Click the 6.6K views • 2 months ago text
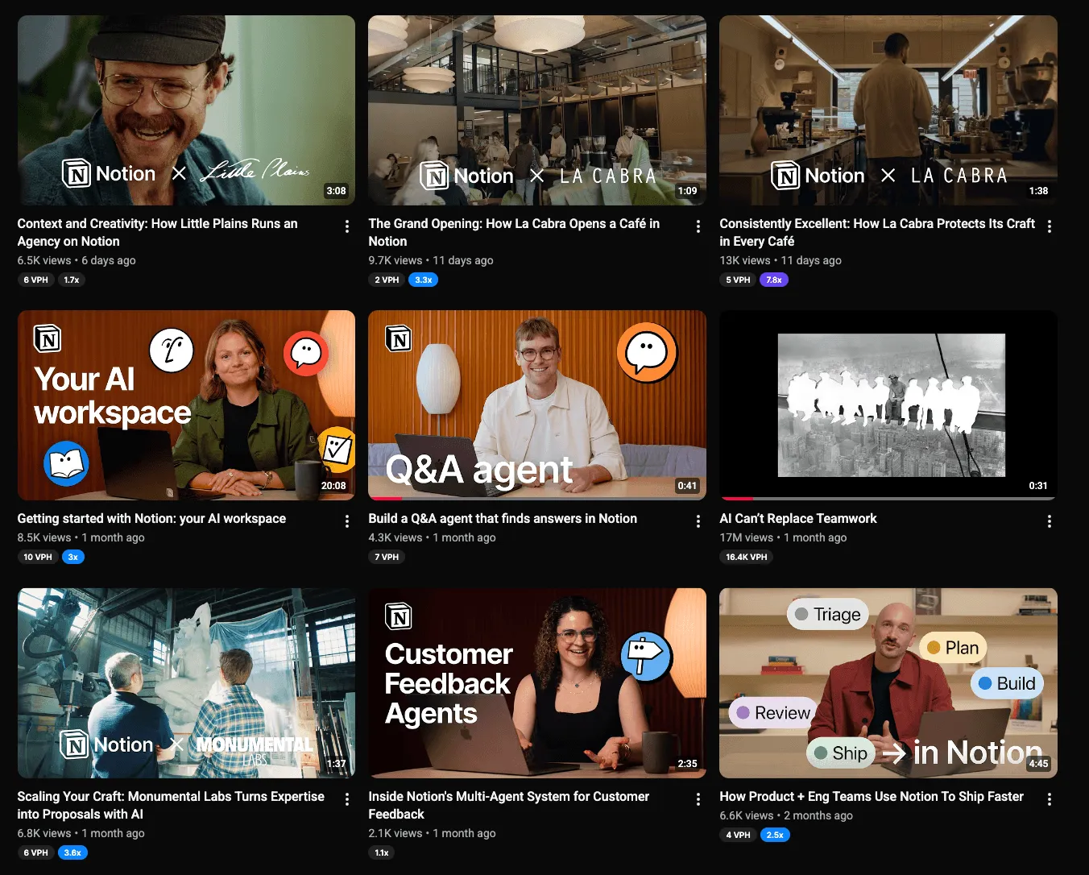Screen dimensions: 1089x875 point(786,815)
